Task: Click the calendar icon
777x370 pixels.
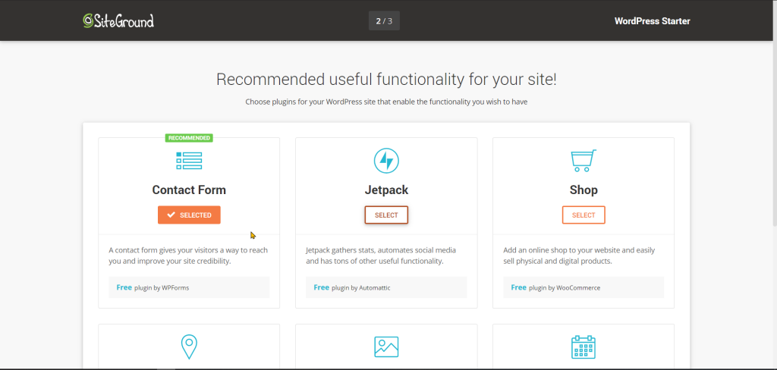Action: pos(584,346)
